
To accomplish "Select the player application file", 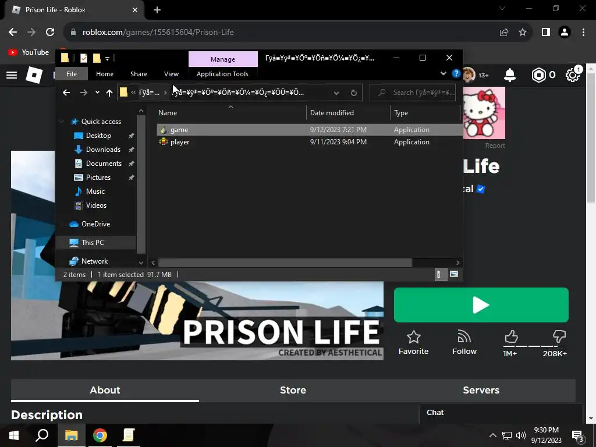I will [310, 142].
